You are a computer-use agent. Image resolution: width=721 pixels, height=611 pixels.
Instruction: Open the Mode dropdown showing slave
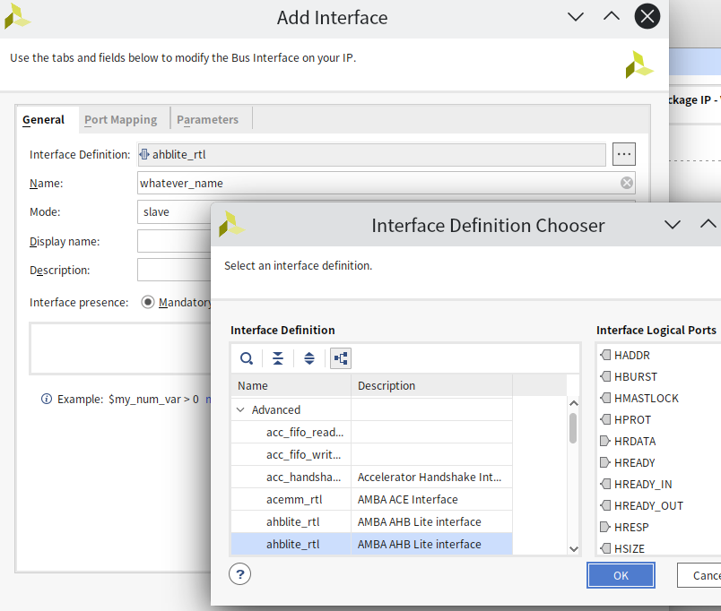pos(175,212)
